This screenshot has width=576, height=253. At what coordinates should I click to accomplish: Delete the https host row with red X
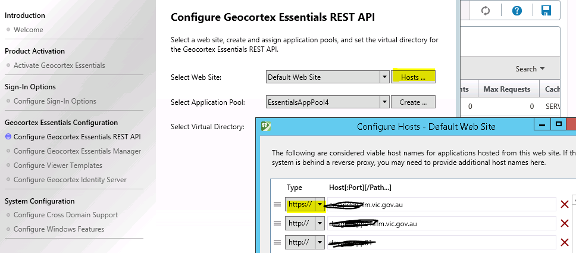click(565, 204)
